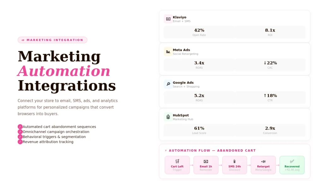Click the Email 1h Reminder step
Screen dimensions: 323x181
click(x=206, y=165)
